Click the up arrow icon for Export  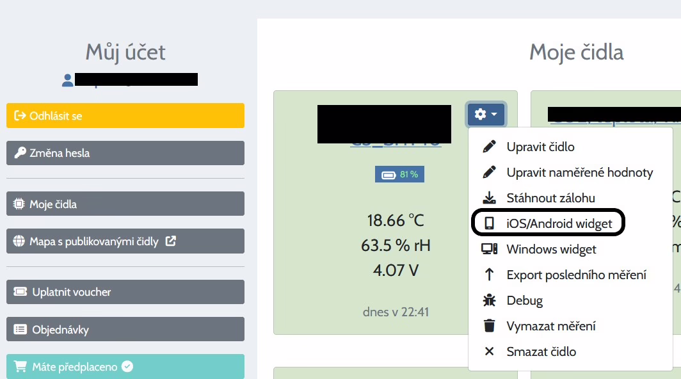[490, 275]
